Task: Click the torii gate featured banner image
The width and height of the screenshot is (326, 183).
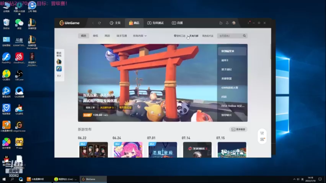Action: click(x=148, y=83)
